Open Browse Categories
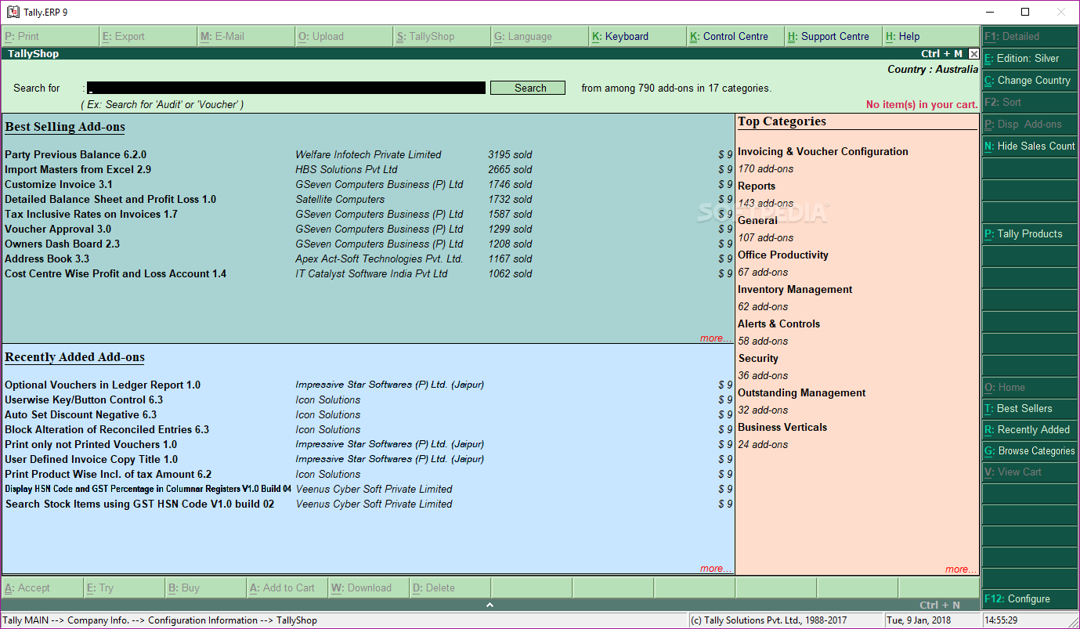Viewport: 1080px width, 629px height. click(1030, 450)
